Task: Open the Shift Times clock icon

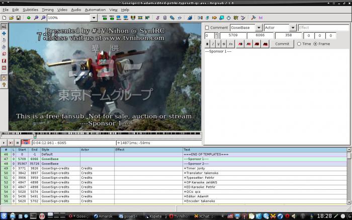Action: (228, 18)
